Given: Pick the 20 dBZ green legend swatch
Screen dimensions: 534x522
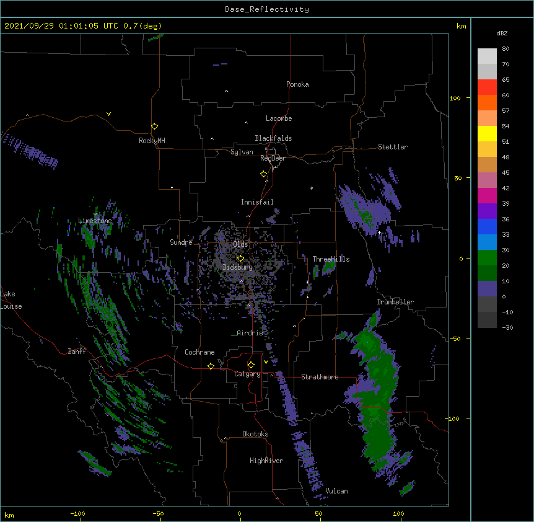Looking at the screenshot, I should (487, 273).
